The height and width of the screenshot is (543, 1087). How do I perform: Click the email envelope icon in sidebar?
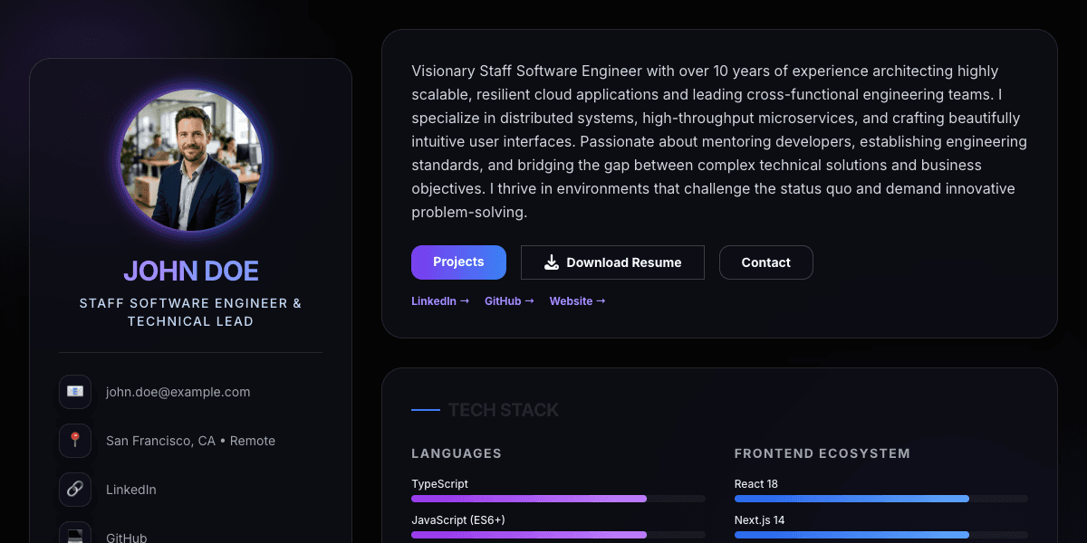pyautogui.click(x=75, y=392)
